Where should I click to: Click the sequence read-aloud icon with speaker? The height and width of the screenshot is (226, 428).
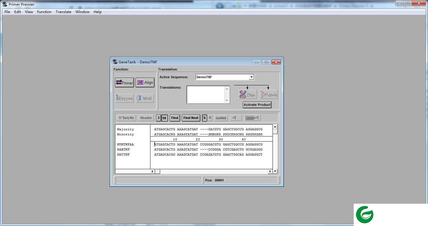click(x=253, y=118)
